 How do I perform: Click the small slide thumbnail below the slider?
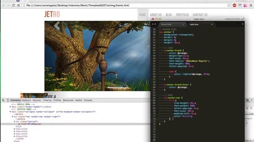pos(34,95)
